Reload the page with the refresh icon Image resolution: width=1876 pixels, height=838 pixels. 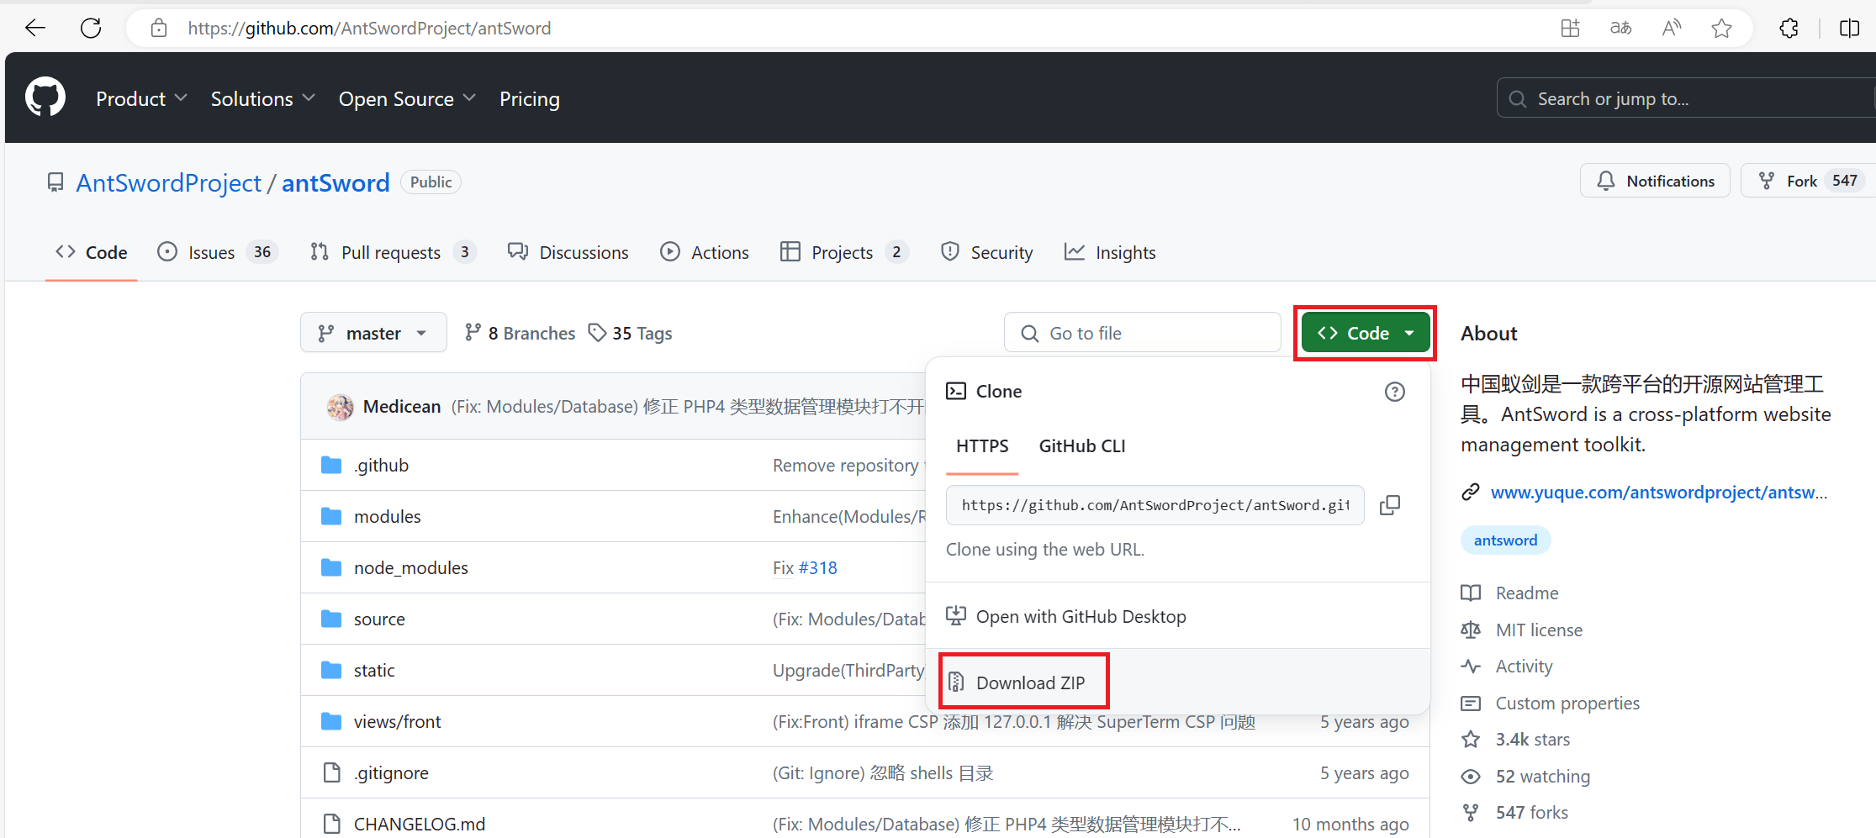(91, 28)
